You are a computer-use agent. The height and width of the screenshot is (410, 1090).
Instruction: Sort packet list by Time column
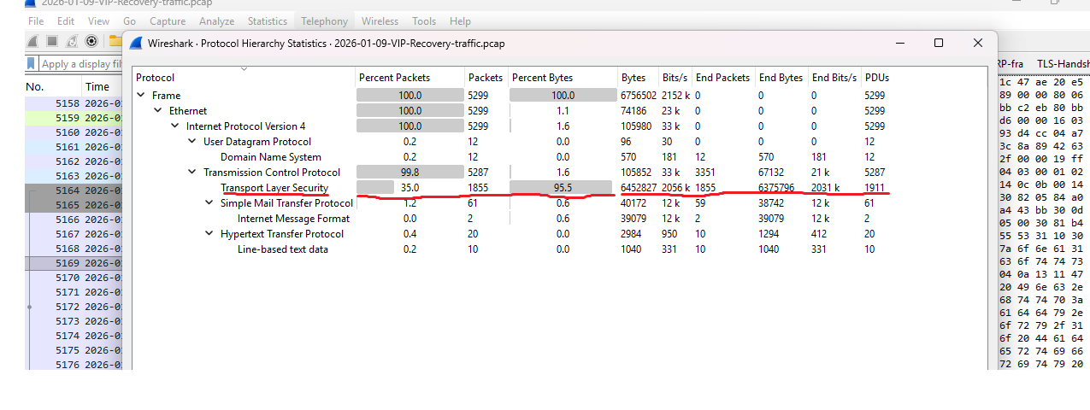pyautogui.click(x=103, y=86)
